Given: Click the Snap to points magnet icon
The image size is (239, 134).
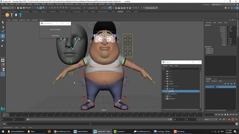Looking at the screenshot, I should (x=58, y=8).
